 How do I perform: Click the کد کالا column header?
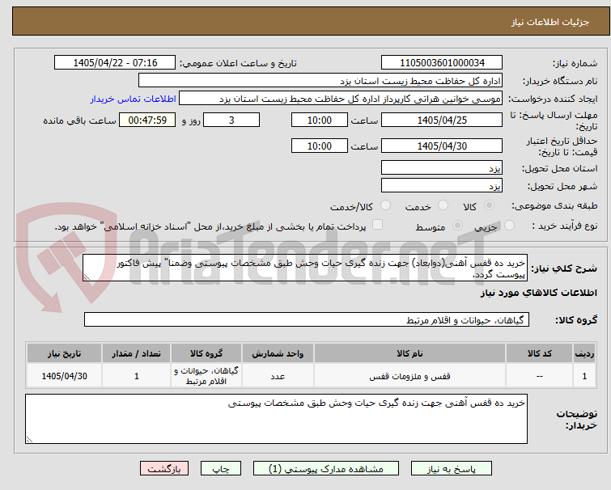pyautogui.click(x=539, y=353)
